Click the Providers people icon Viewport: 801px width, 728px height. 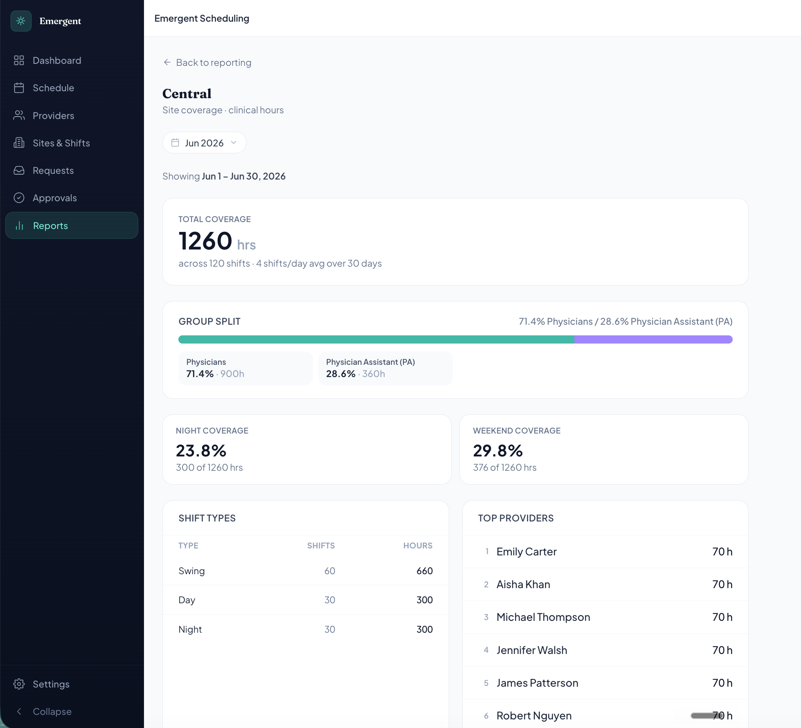19,115
